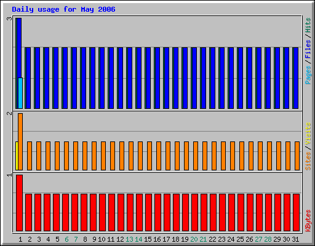Click green weekend day label "20"

[194, 239]
